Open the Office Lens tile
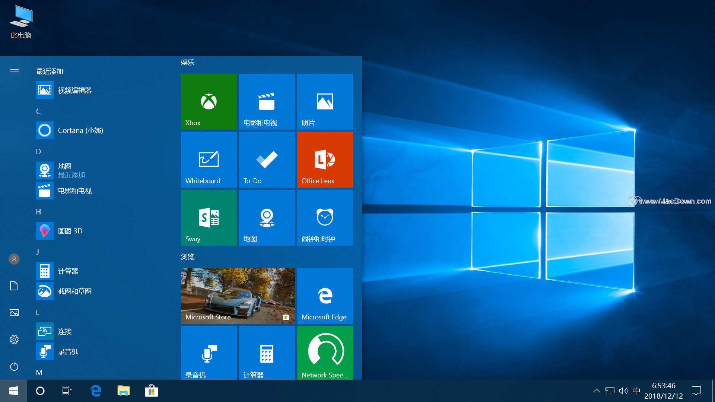This screenshot has width=715, height=402. click(x=325, y=159)
